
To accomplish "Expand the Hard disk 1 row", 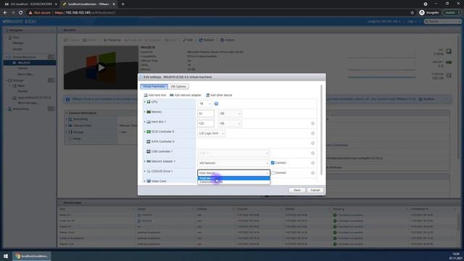I will point(145,122).
